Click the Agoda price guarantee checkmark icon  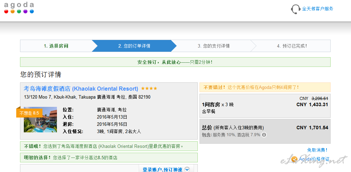point(294,159)
